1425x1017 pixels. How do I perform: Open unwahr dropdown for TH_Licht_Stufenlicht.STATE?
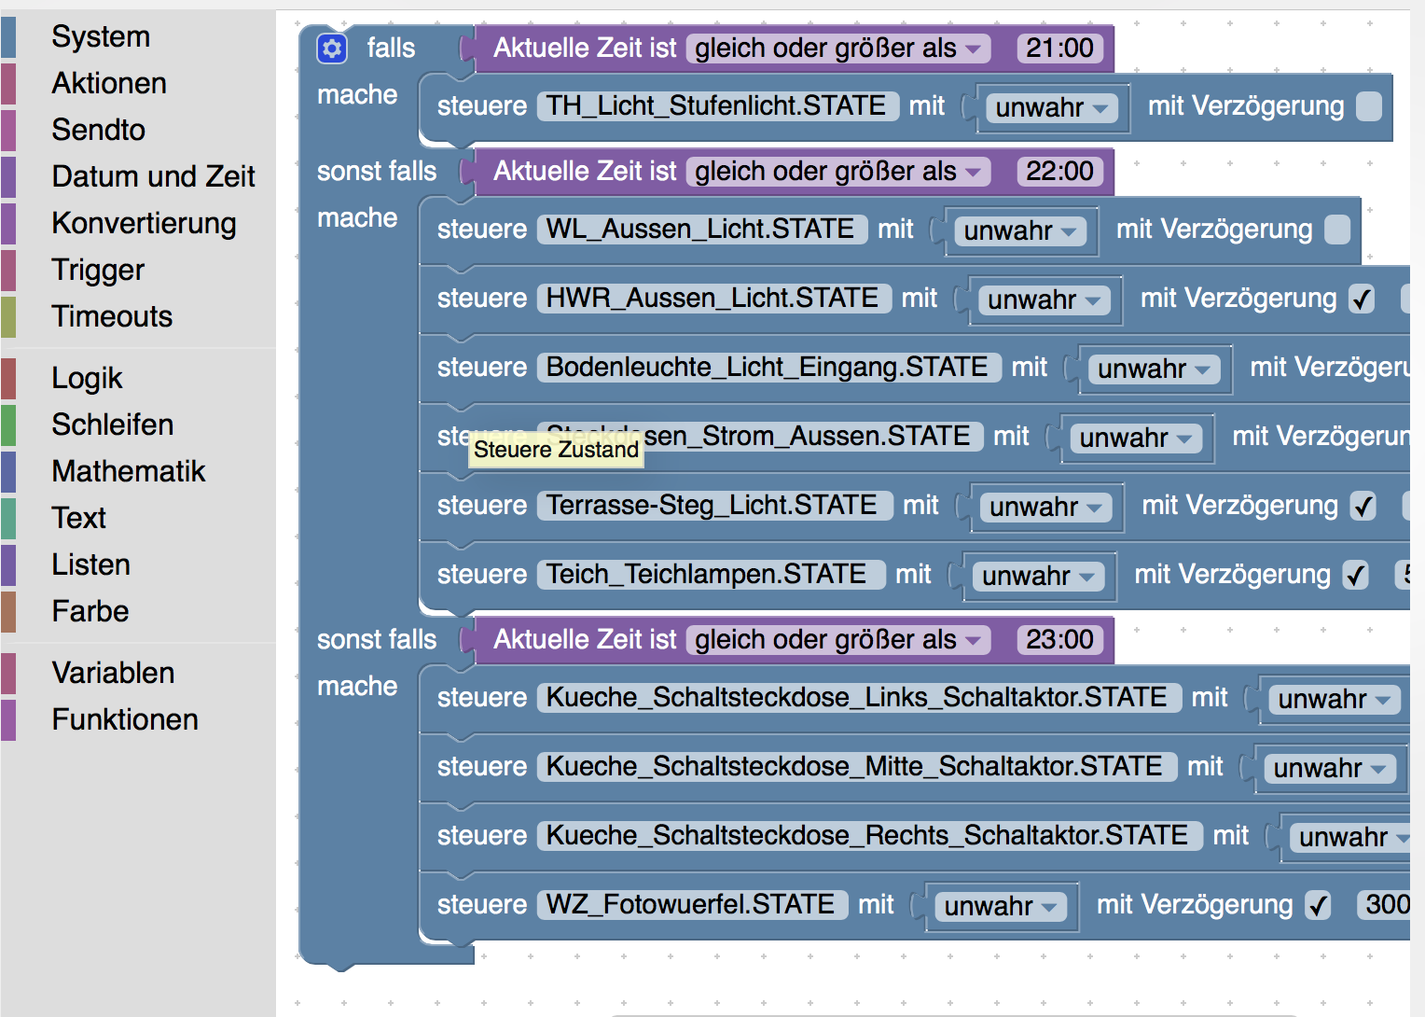pos(1051,107)
